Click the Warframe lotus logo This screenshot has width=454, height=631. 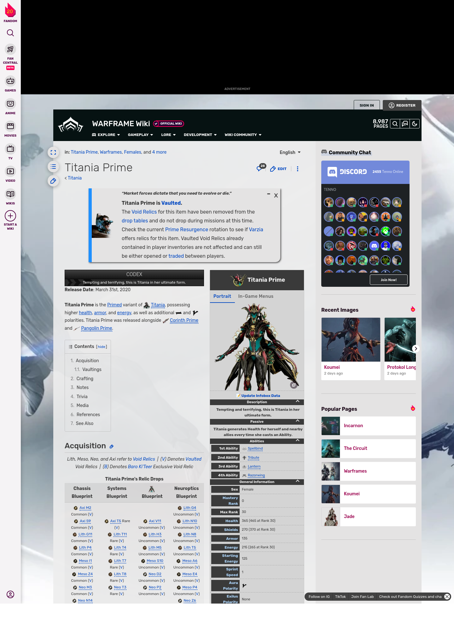pos(71,125)
